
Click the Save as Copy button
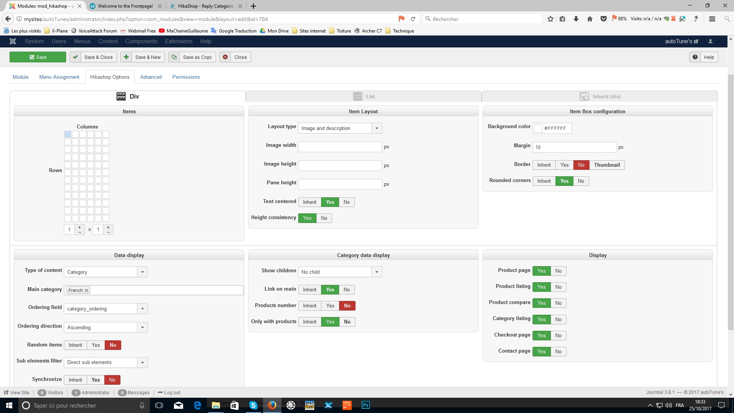pyautogui.click(x=192, y=57)
